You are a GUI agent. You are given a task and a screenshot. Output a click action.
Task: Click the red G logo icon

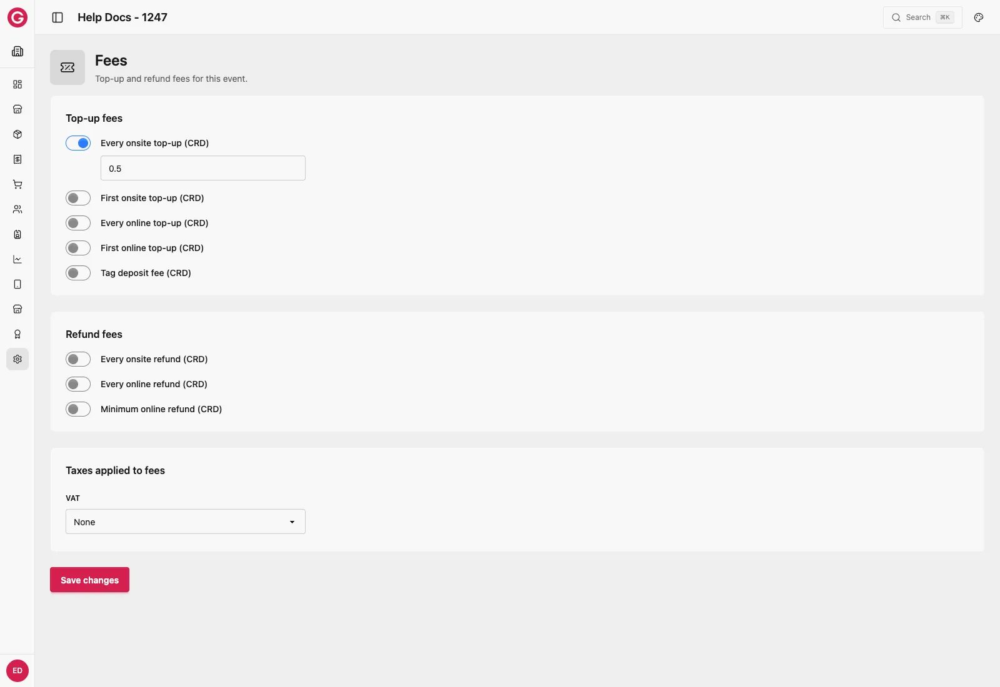click(x=17, y=17)
